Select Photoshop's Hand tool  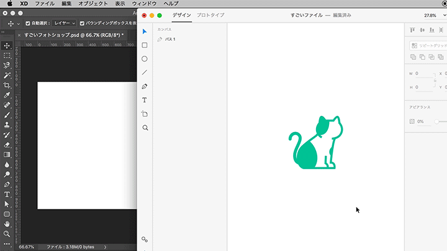click(7, 224)
